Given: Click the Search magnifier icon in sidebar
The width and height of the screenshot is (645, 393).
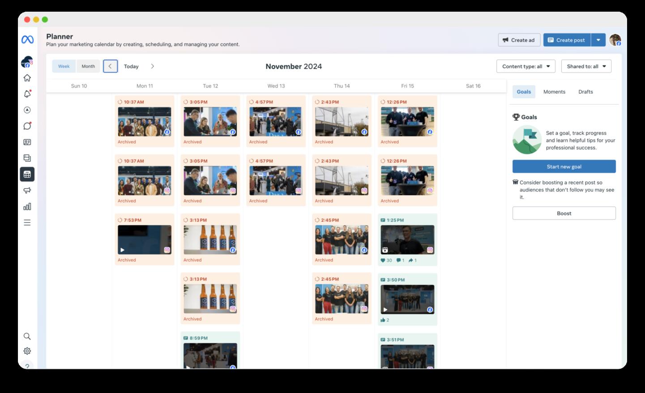Looking at the screenshot, I should pyautogui.click(x=27, y=336).
